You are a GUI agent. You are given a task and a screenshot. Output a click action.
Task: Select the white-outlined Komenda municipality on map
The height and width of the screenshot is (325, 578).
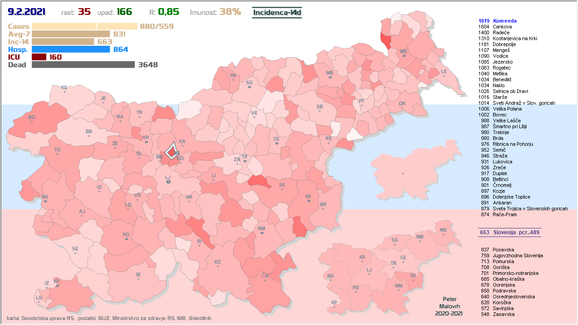(172, 151)
